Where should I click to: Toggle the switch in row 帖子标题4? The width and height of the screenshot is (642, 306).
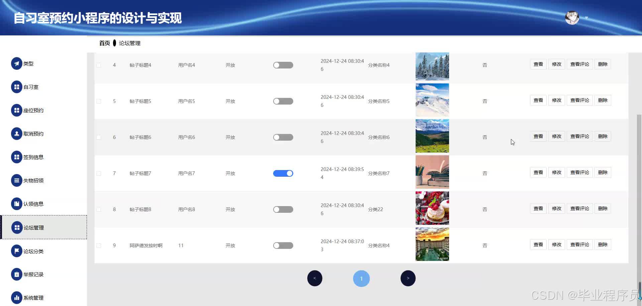(x=283, y=65)
